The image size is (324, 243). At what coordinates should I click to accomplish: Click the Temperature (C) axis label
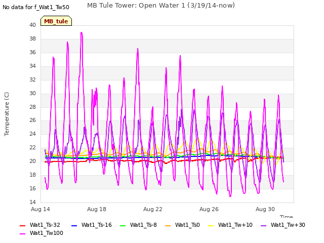[x=7, y=114]
